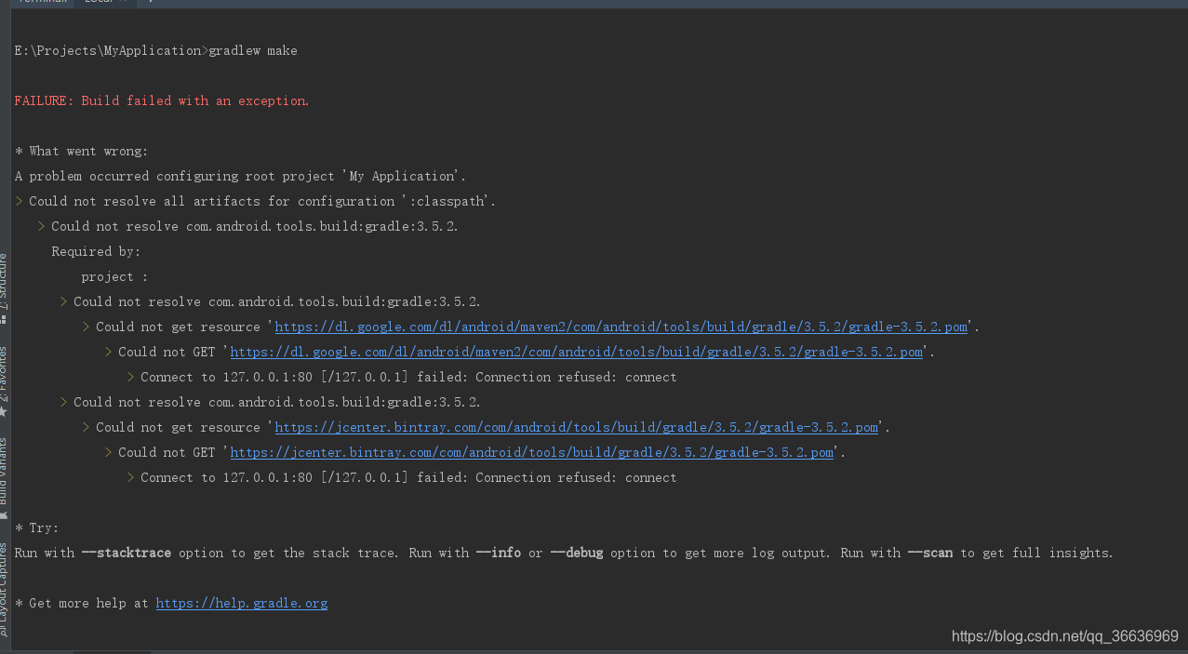The image size is (1188, 654).
Task: Open the second dl.google.com GET link
Action: coord(577,351)
